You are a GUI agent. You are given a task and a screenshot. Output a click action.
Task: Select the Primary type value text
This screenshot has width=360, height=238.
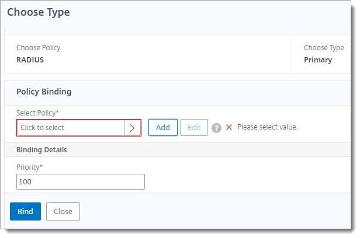(x=318, y=60)
